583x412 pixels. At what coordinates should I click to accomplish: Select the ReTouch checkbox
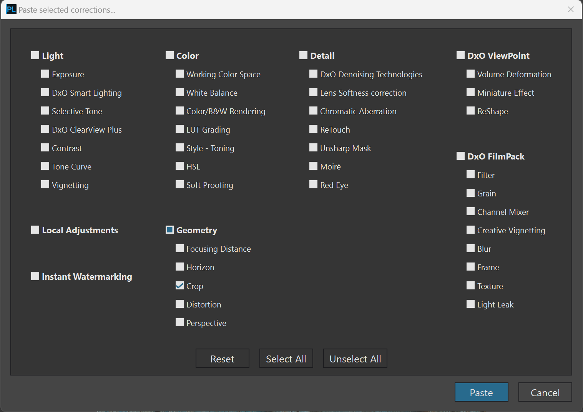point(313,129)
